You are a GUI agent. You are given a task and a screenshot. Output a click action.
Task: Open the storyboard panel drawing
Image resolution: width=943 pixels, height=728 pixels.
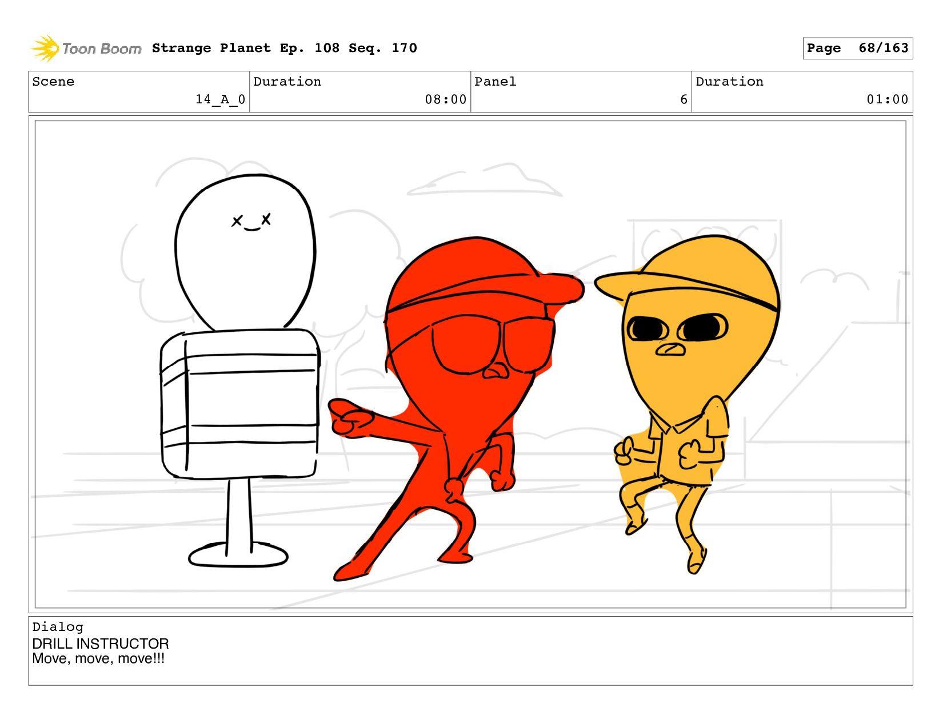[471, 364]
